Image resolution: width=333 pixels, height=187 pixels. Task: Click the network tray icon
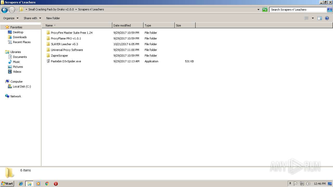coord(302,184)
